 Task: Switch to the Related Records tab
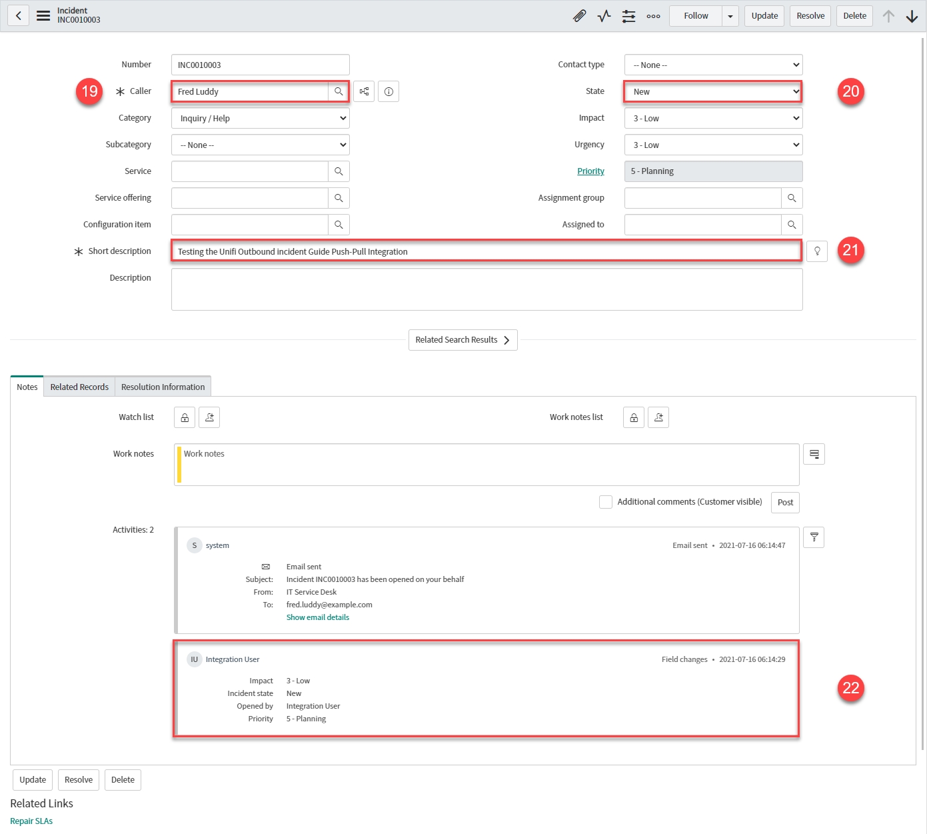(79, 387)
